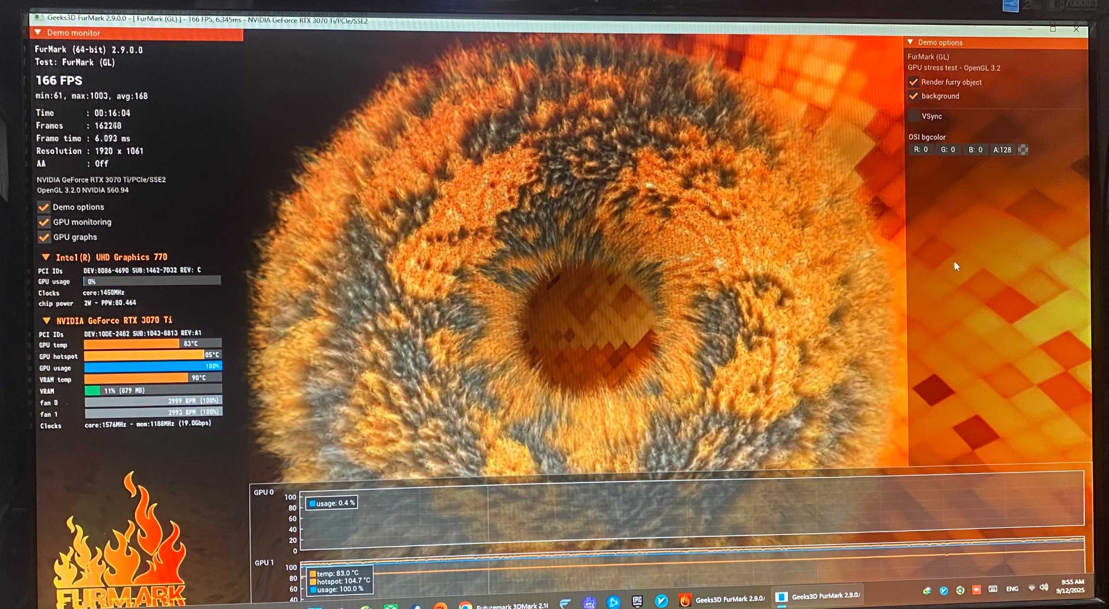Image resolution: width=1109 pixels, height=609 pixels.
Task: Open the volume speaker tray icon
Action: [1044, 587]
